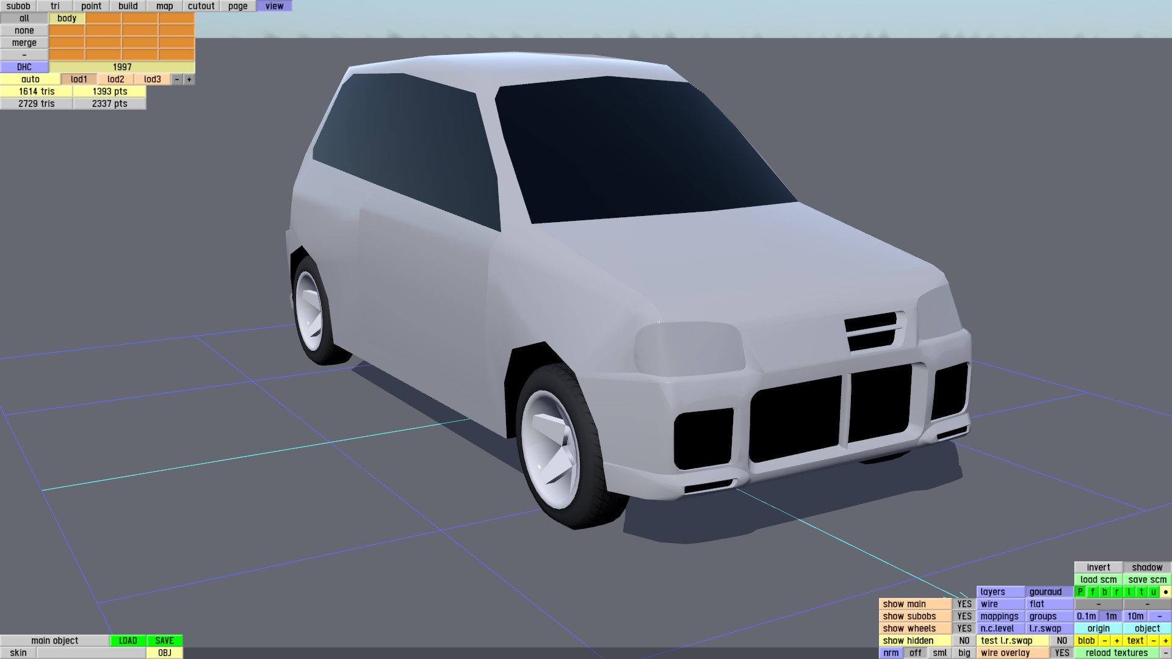Open the cutout menu tab
The image size is (1172, 659).
[201, 6]
